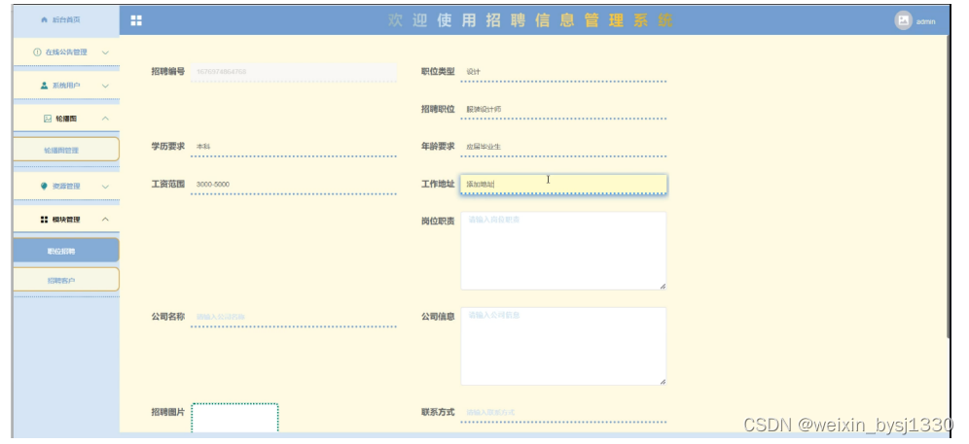969x444 pixels.
Task: Click the user icon beside 系统用户
Action: coord(44,85)
